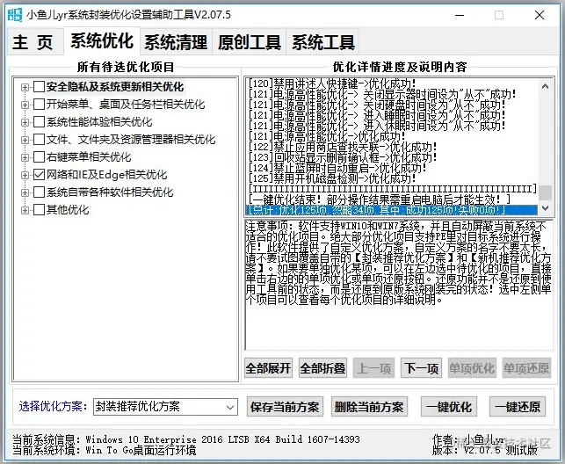Click inside the 注意事项 description text box
This screenshot has width=565, height=464.
click(399, 285)
